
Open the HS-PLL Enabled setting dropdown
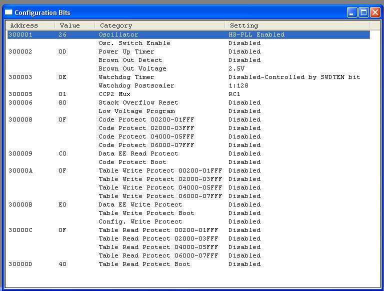click(256, 34)
